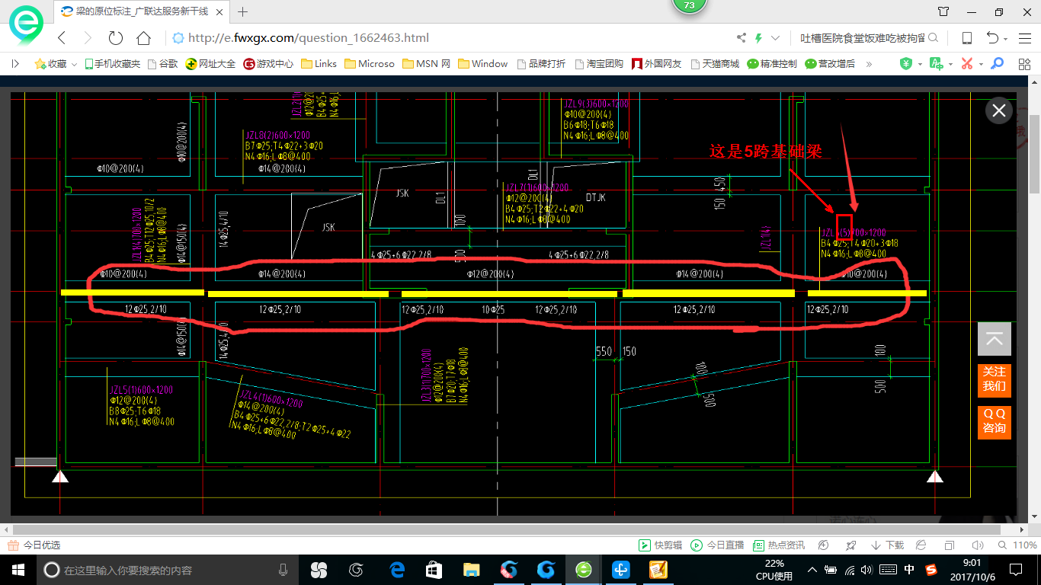Open the 品牌打折 bookmark
The height and width of the screenshot is (585, 1041).
point(541,64)
